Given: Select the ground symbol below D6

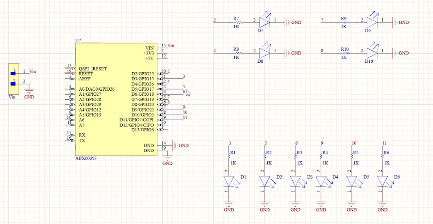Looking at the screenshot, I should coord(382,207).
